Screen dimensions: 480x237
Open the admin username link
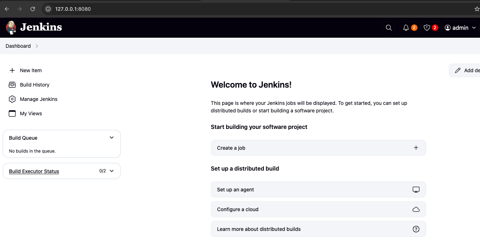tap(460, 28)
